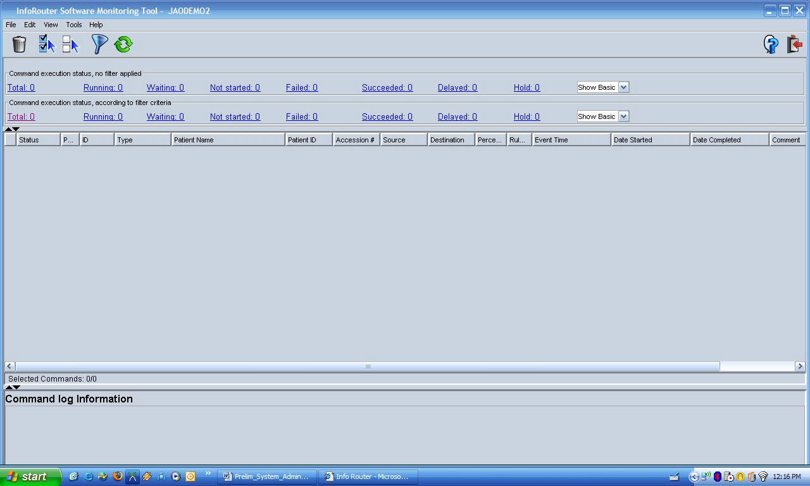Click Date Completed column header
Screen dimensions: 810x486
(730, 140)
